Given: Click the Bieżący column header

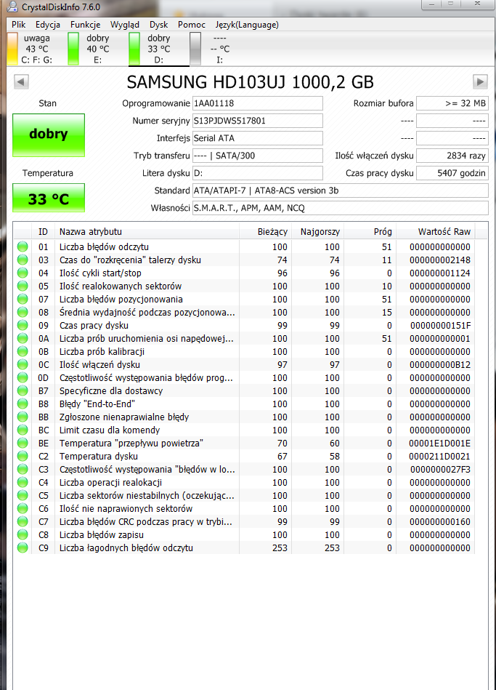Looking at the screenshot, I should (265, 231).
